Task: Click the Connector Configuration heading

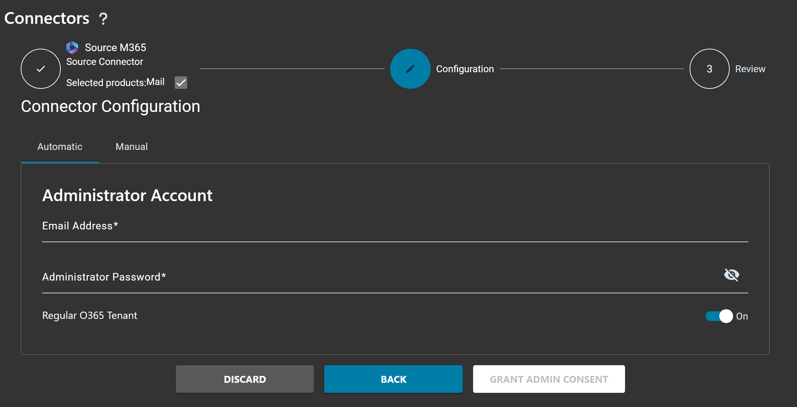Action: (111, 106)
